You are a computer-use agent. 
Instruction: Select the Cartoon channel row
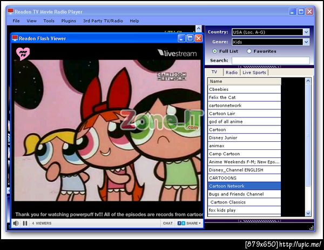pyautogui.click(x=244, y=130)
